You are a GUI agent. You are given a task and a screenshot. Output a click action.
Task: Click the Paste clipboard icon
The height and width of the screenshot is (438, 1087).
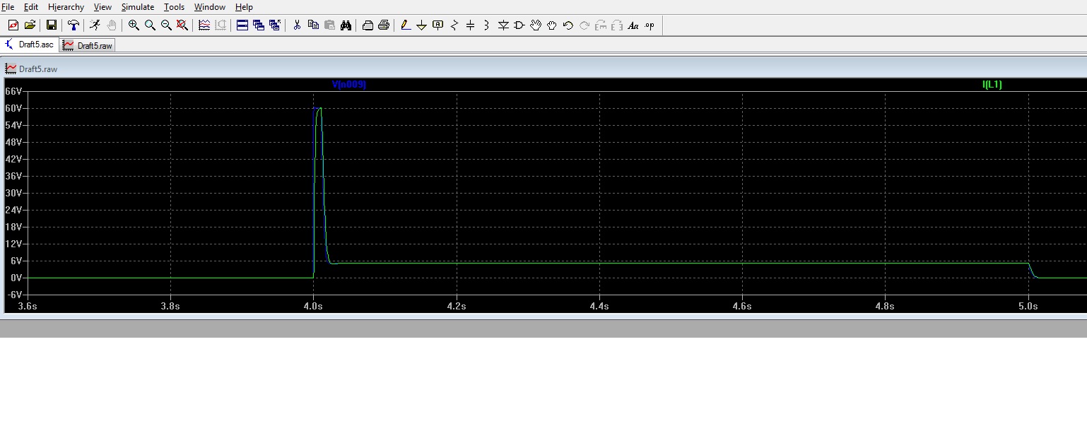329,25
